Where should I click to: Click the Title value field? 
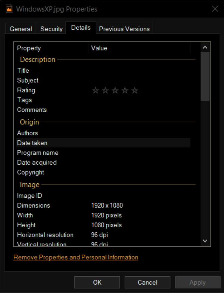tap(139, 71)
